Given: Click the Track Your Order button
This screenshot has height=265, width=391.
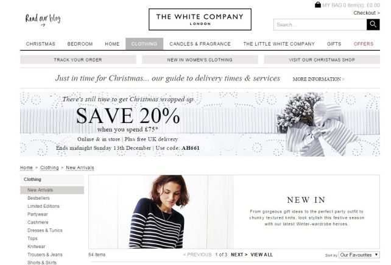Looking at the screenshot, I should click(x=78, y=60).
